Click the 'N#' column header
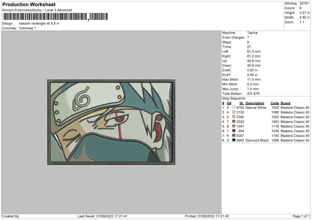The image size is (312, 220). [229, 103]
